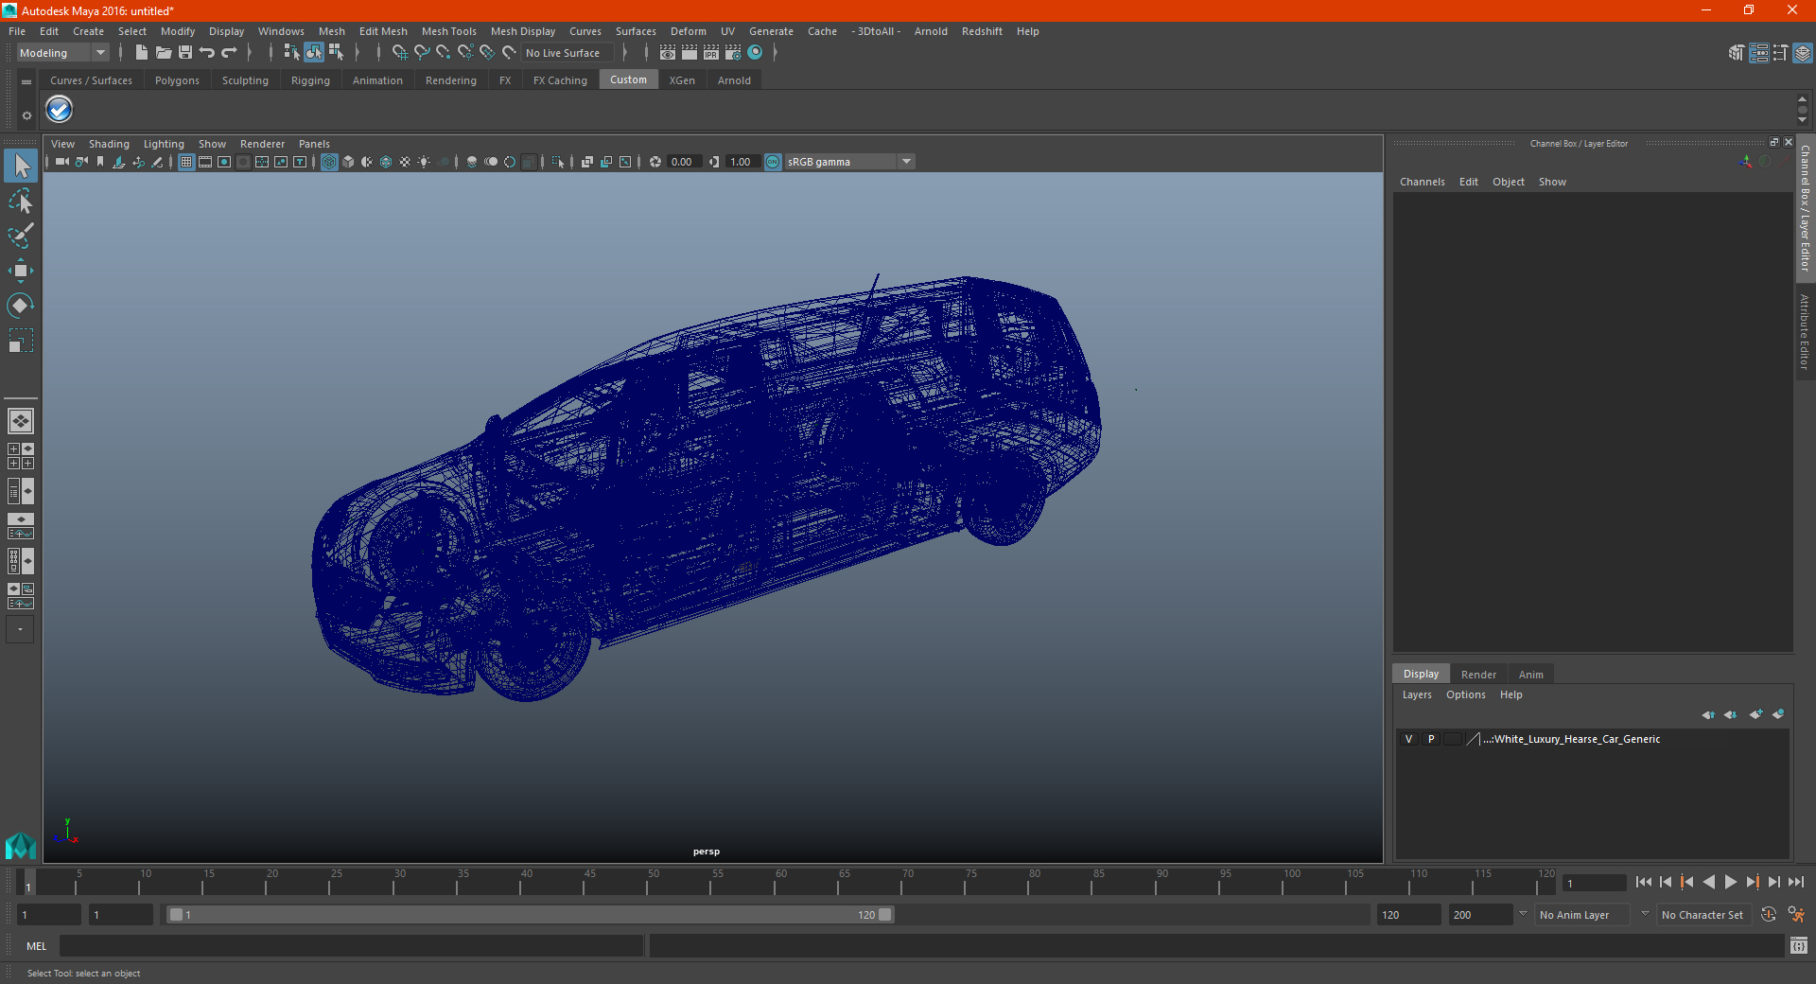
Task: Toggle the Use All Lights bulb icon
Action: tap(424, 162)
